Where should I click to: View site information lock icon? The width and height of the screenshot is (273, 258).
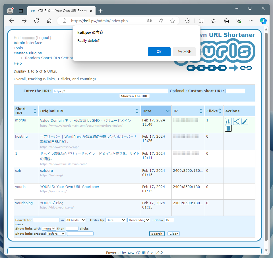65,21
